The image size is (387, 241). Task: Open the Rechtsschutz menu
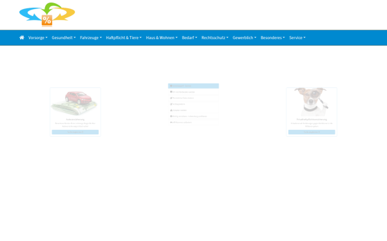pyautogui.click(x=215, y=38)
